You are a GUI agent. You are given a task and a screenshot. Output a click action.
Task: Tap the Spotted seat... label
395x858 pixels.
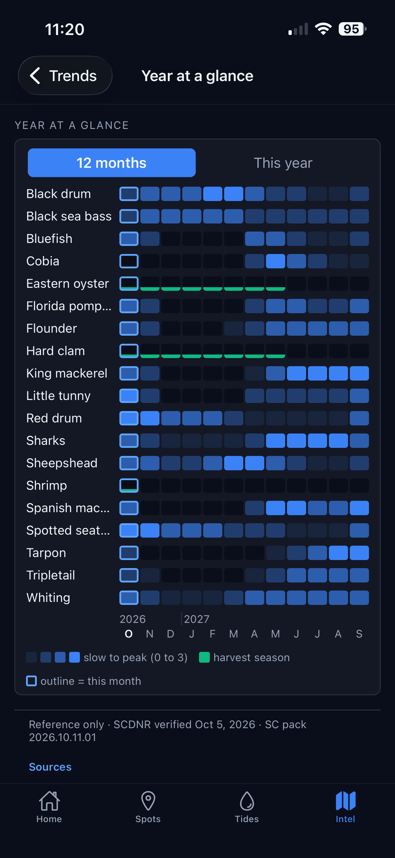[68, 530]
